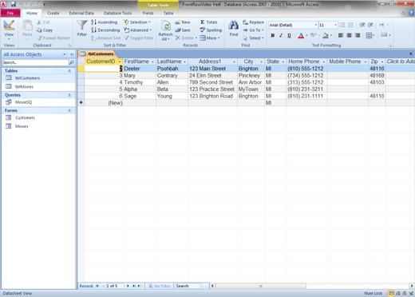The height and width of the screenshot is (297, 415).
Task: Click the horizontal scrollbar of the datasheet
Action: (261, 286)
